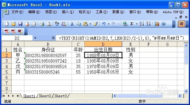Jump to the first sheet tab arrow
190x105 pixels.
pyautogui.click(x=3, y=96)
